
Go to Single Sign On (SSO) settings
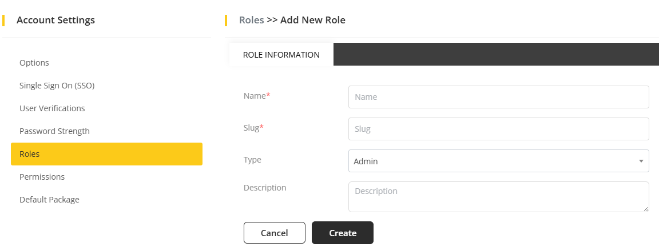click(x=57, y=86)
